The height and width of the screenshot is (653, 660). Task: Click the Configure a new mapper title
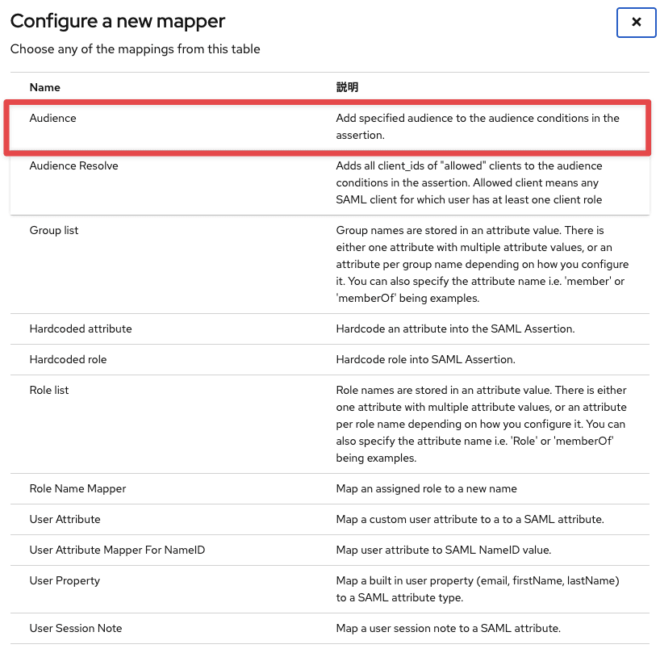117,21
